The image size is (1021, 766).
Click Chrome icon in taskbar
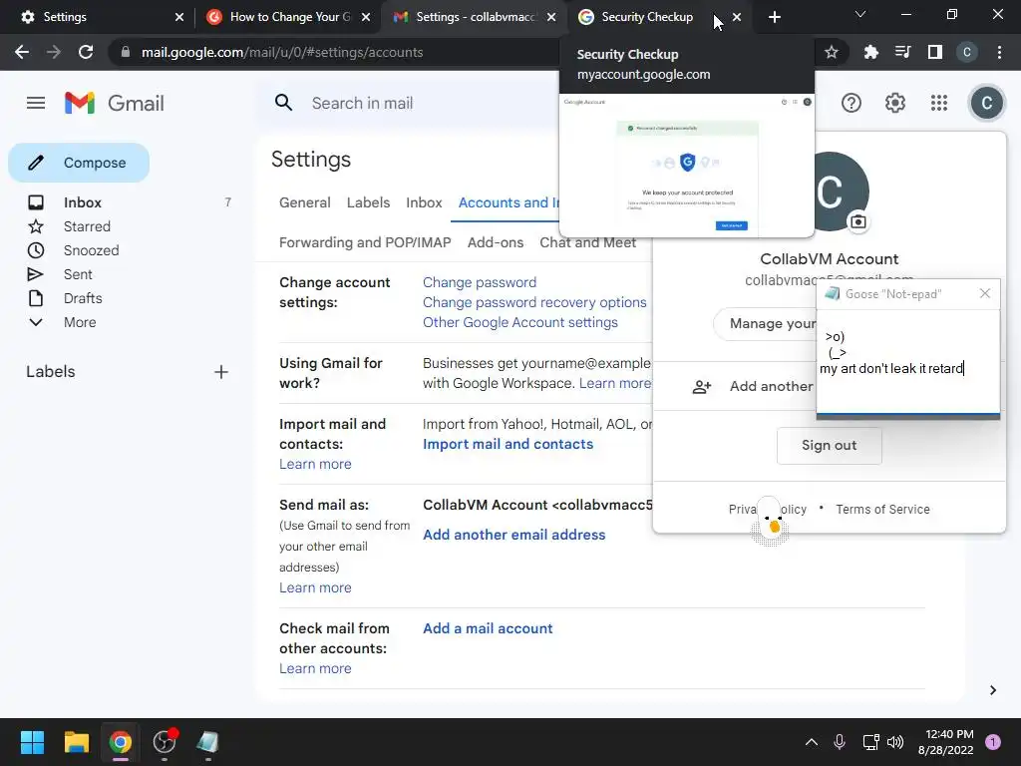coord(120,742)
